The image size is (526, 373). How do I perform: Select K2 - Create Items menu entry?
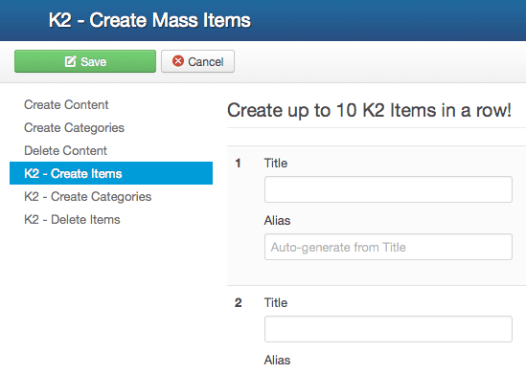[x=111, y=173]
